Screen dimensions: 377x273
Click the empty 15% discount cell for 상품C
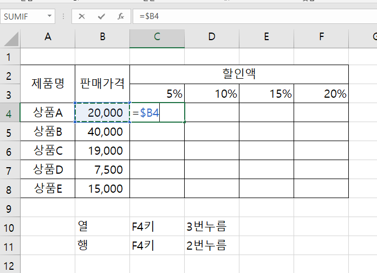pos(266,150)
